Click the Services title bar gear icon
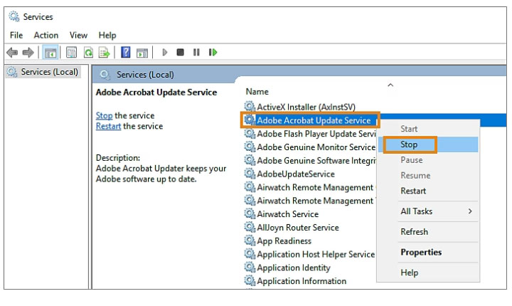The image size is (512, 306). click(14, 16)
